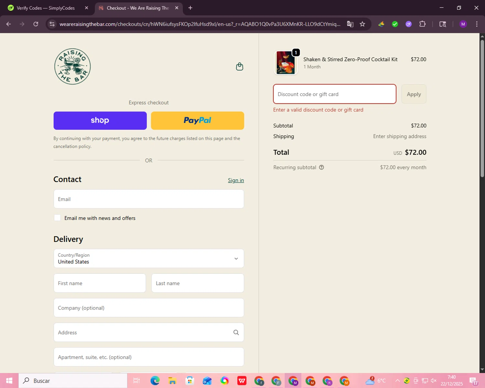Click the Apartment, suite, etc. field
Image resolution: width=485 pixels, height=388 pixels.
coord(149,357)
